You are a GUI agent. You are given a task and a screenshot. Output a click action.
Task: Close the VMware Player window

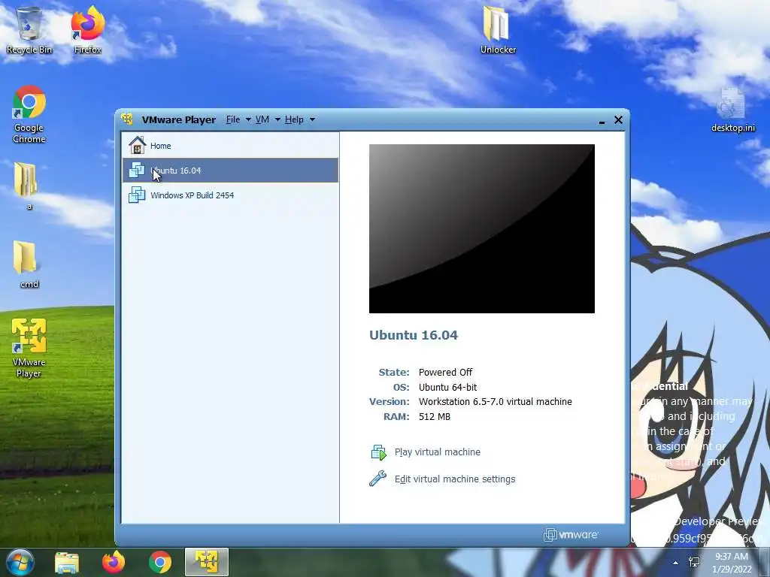[618, 119]
